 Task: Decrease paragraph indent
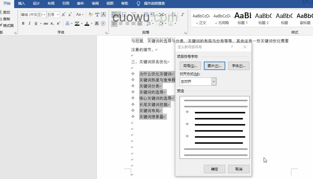146,14
